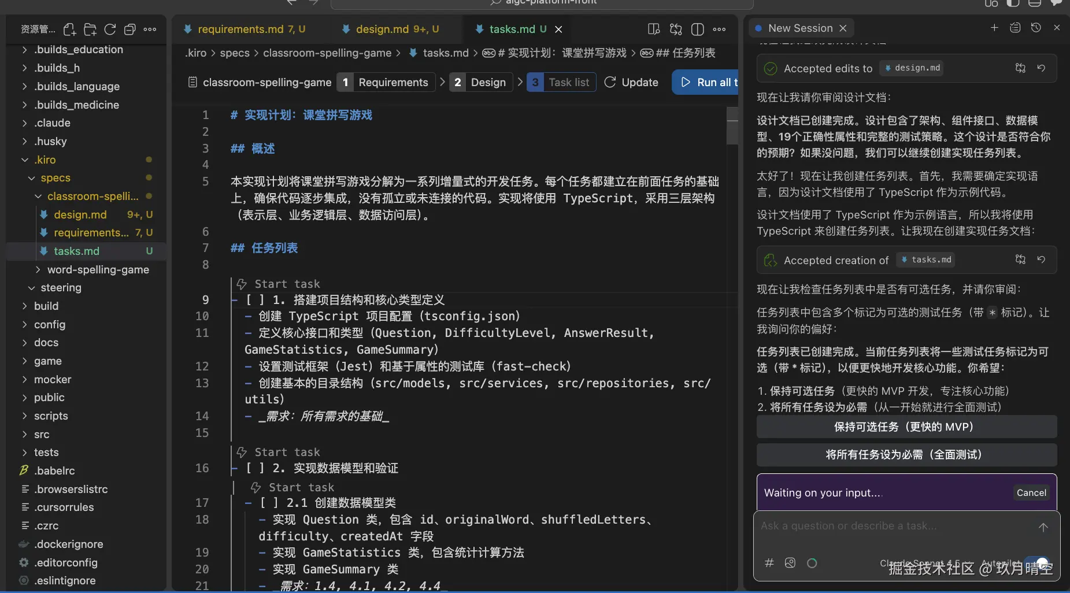Collapse all folders in the explorer
1070x593 pixels.
pyautogui.click(x=130, y=29)
